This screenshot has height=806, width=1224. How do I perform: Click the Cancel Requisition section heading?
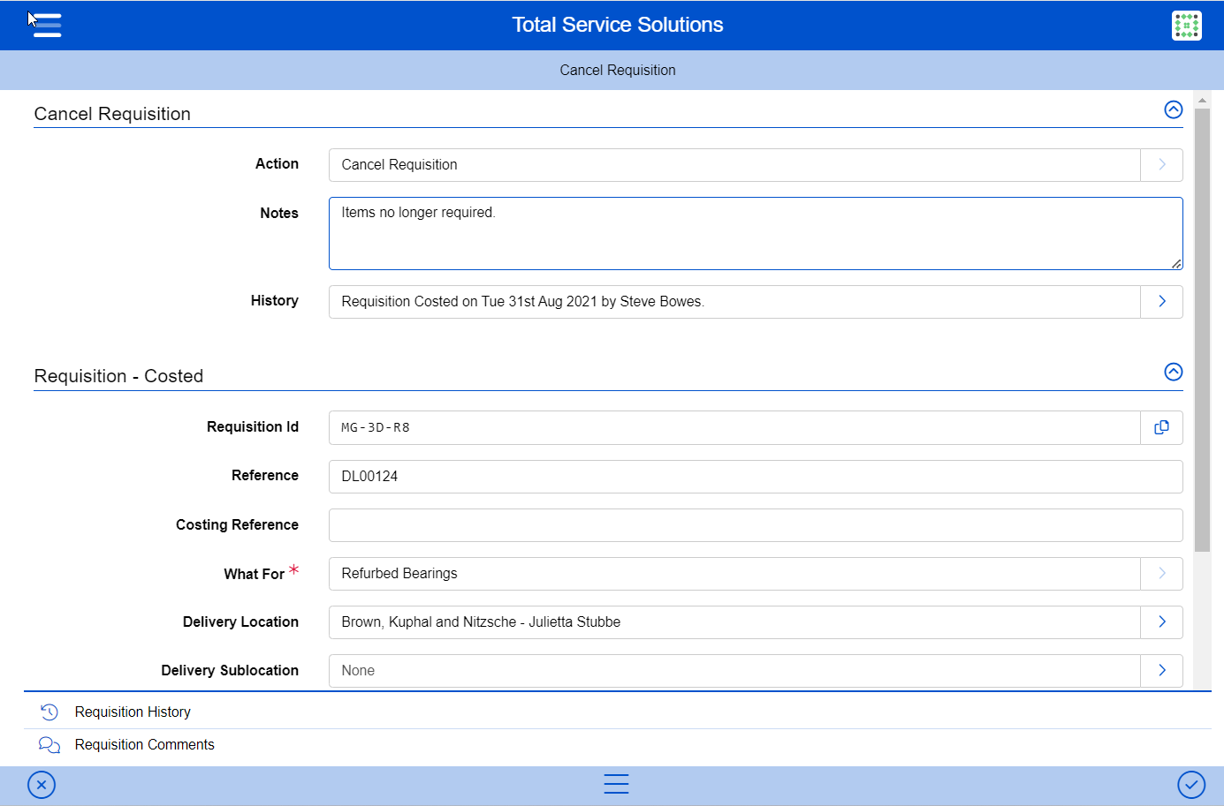tap(112, 114)
